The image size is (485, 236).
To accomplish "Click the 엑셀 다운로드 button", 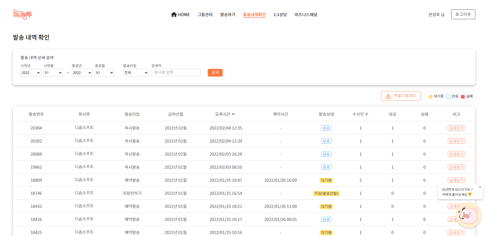I will click(x=401, y=96).
